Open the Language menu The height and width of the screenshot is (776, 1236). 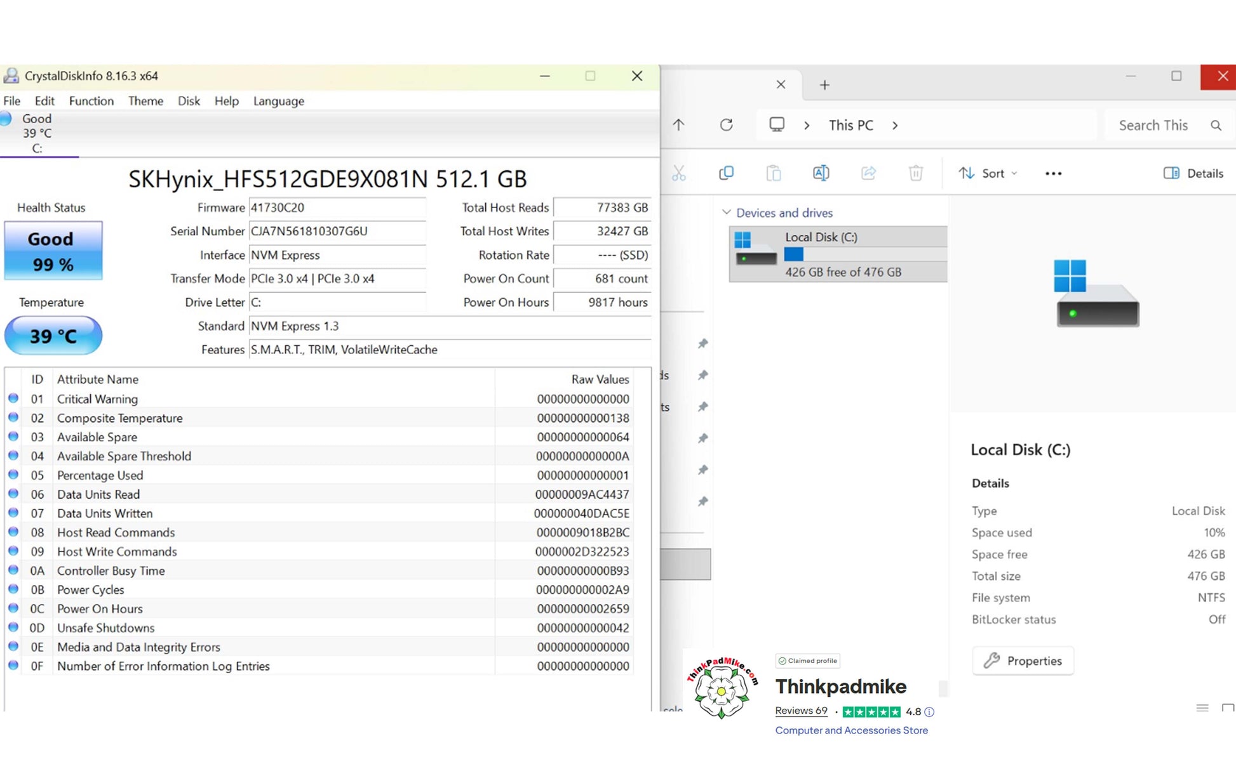pyautogui.click(x=278, y=101)
